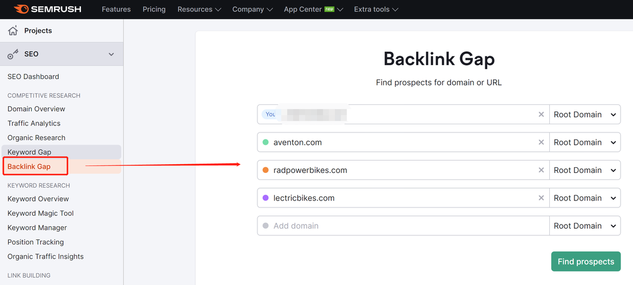Select Keyword Gap in sidebar
The height and width of the screenshot is (285, 633).
62,152
